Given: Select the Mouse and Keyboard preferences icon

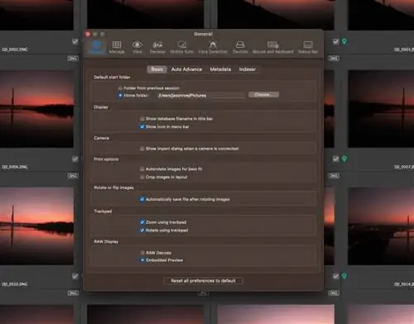Looking at the screenshot, I should pos(273,47).
